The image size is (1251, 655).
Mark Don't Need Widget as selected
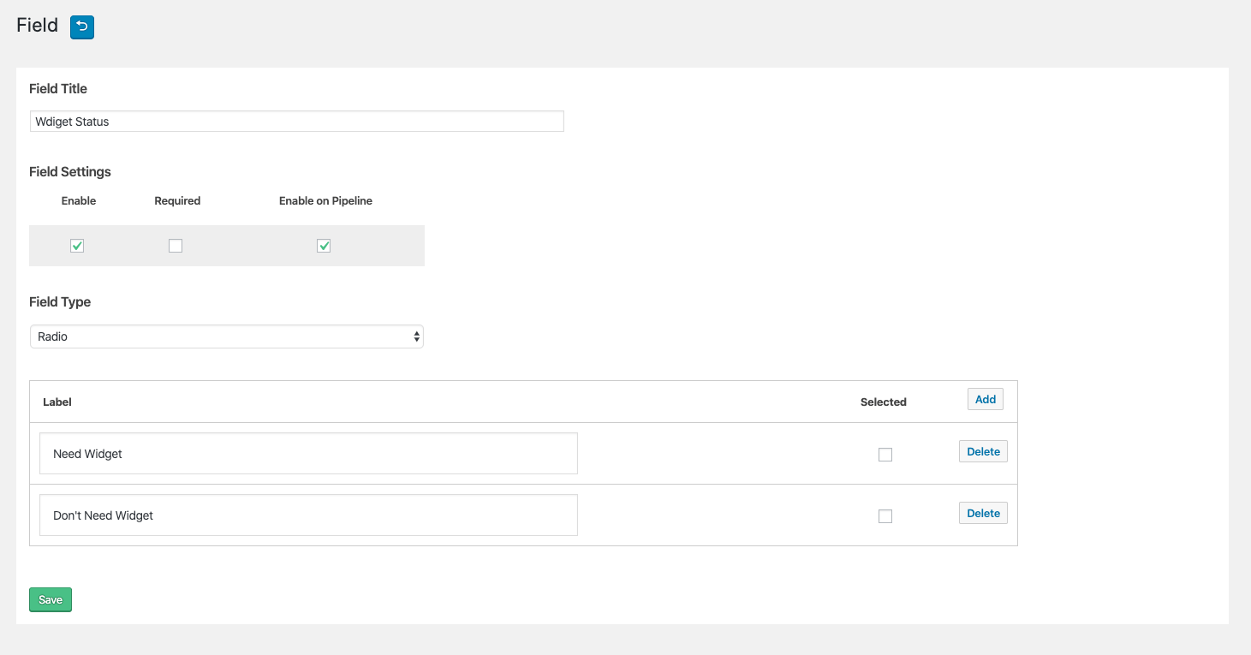click(x=885, y=516)
